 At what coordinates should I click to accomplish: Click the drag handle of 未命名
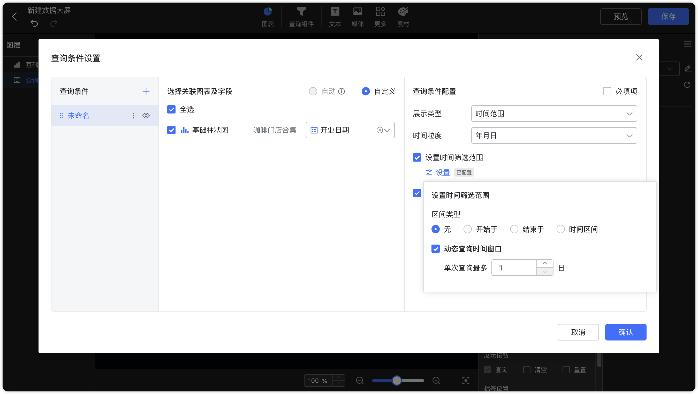[x=61, y=116]
